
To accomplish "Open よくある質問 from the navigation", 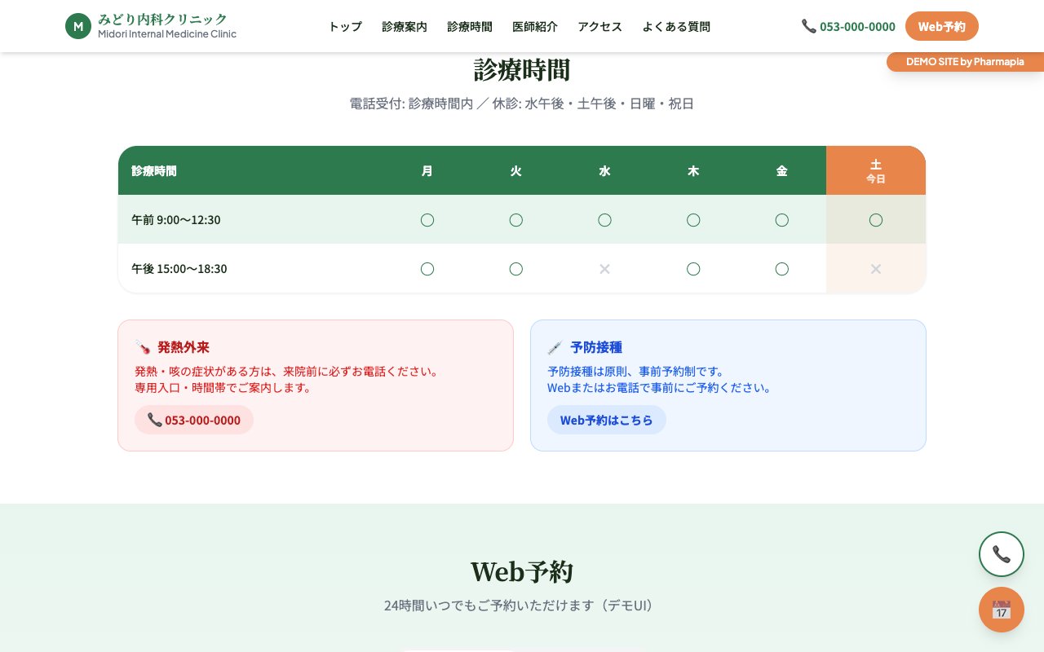I will coord(676,26).
